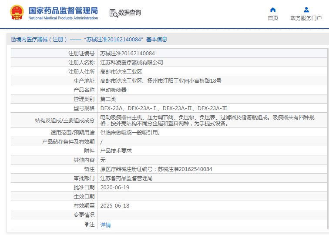329x235 pixels.
Task: Click the 注册证编号 row label
Action: click(81, 53)
